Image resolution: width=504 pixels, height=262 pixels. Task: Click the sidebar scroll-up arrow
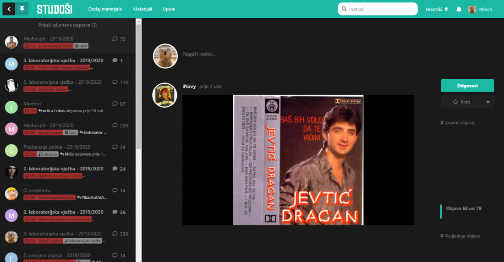[x=138, y=22]
